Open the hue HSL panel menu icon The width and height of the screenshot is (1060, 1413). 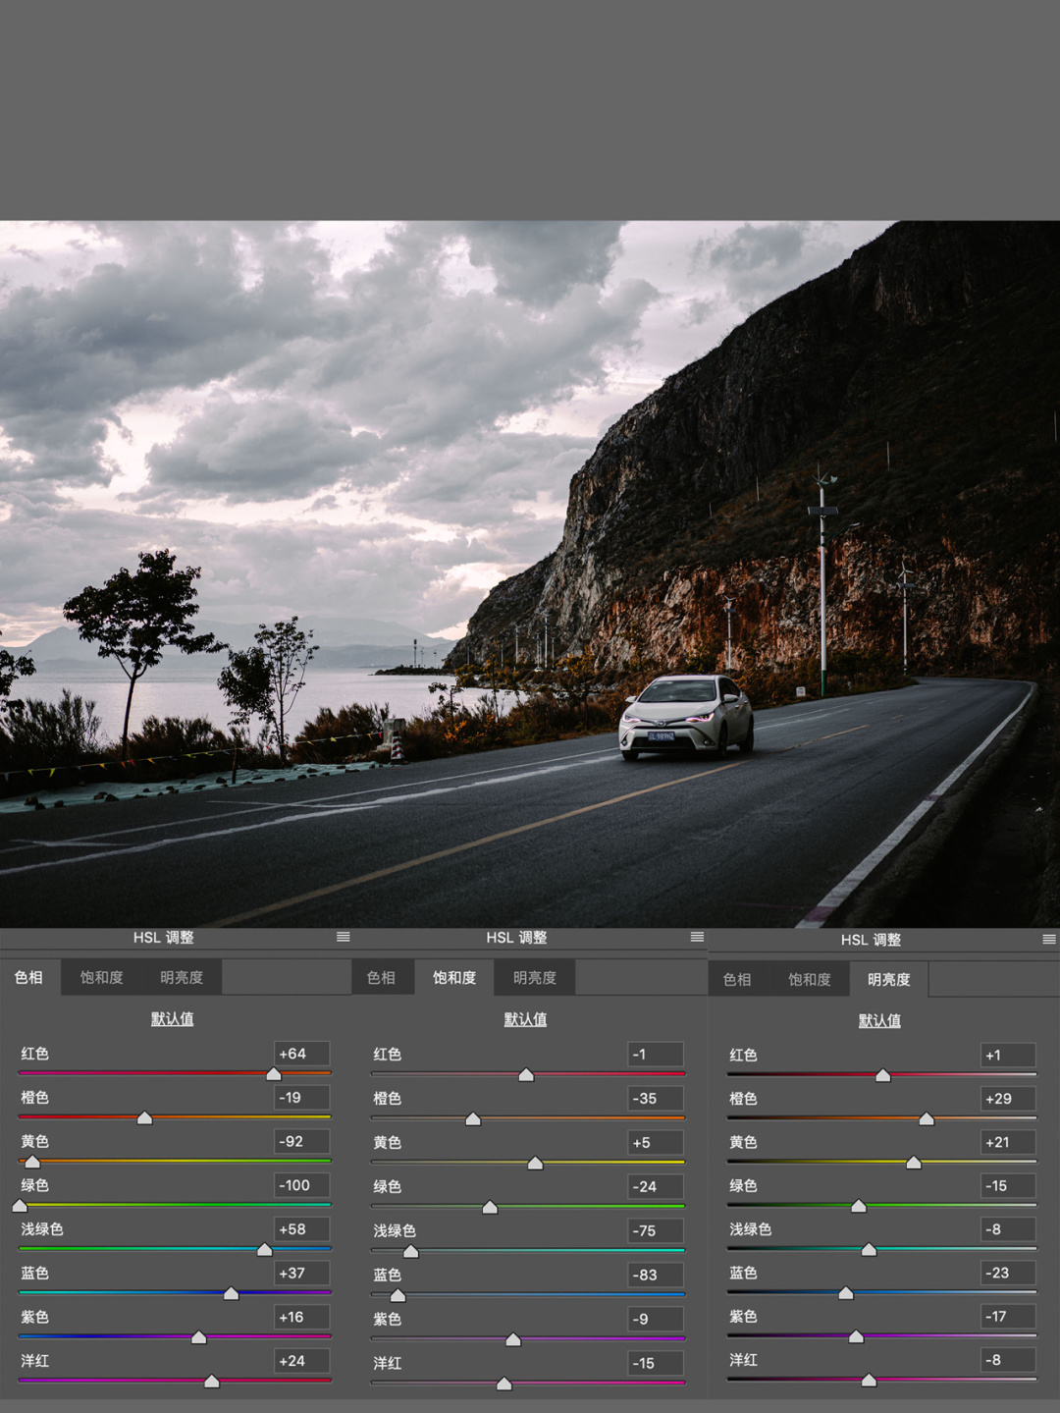point(344,937)
